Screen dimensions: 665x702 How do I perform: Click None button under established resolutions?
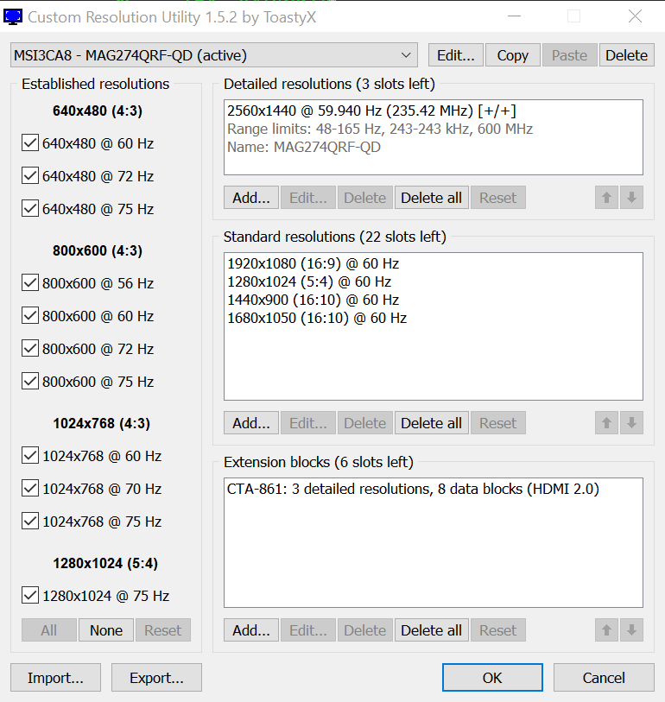click(106, 630)
